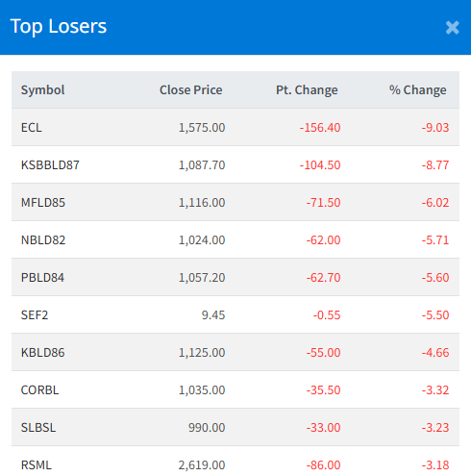The width and height of the screenshot is (471, 476).
Task: Click the -156.40 point change value
Action: tap(320, 128)
